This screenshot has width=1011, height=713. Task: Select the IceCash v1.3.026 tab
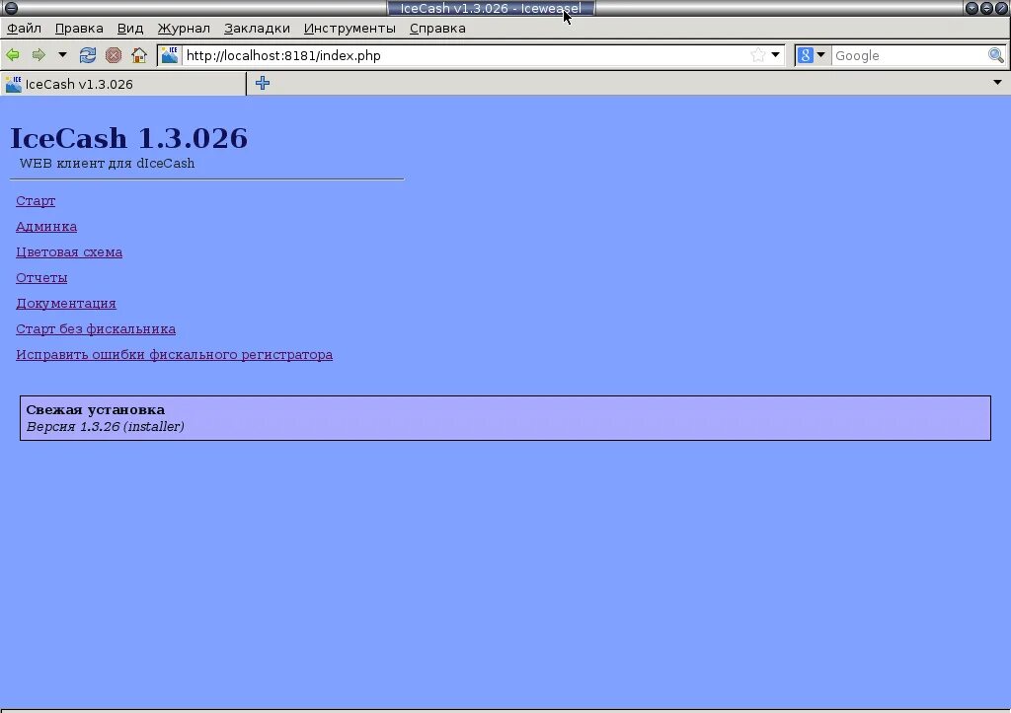122,84
